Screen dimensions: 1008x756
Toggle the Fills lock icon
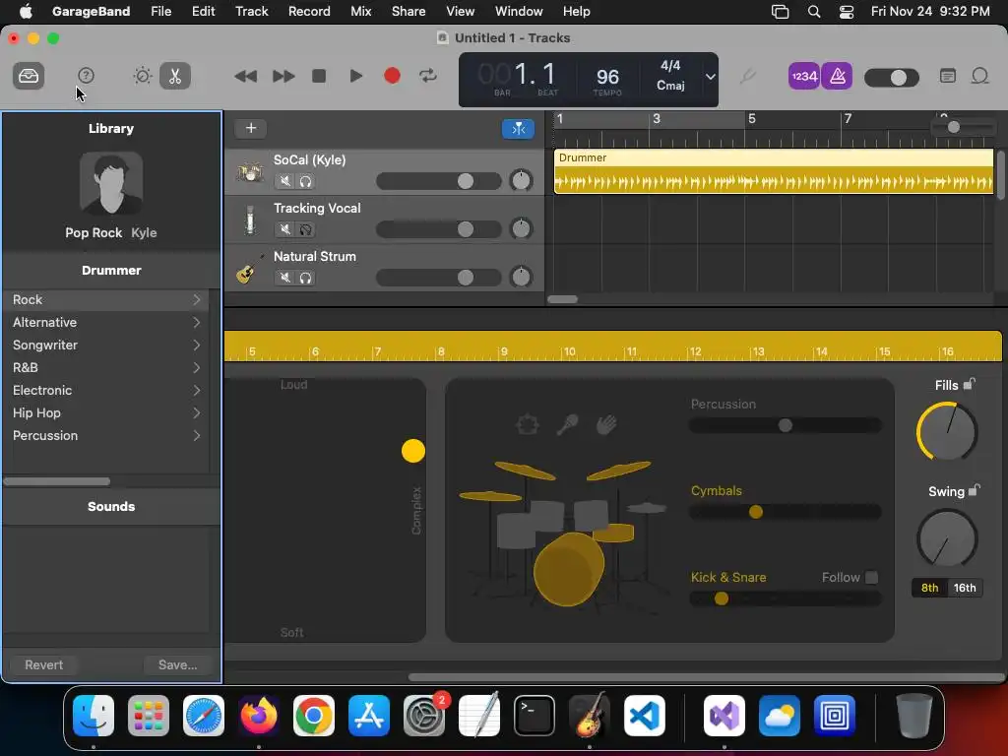point(970,384)
